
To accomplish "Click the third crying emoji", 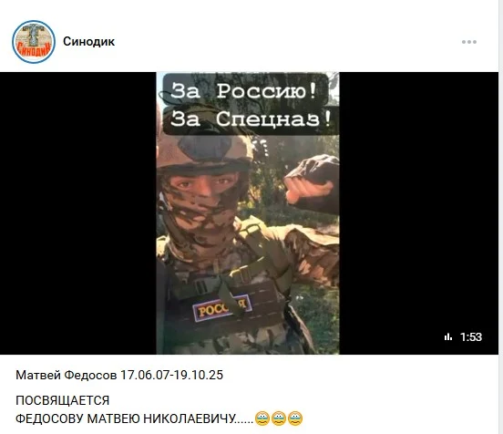I will click(295, 418).
